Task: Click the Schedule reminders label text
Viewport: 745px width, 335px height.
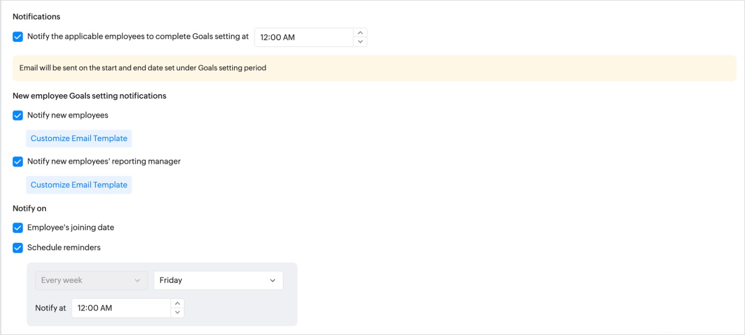Action: [64, 248]
